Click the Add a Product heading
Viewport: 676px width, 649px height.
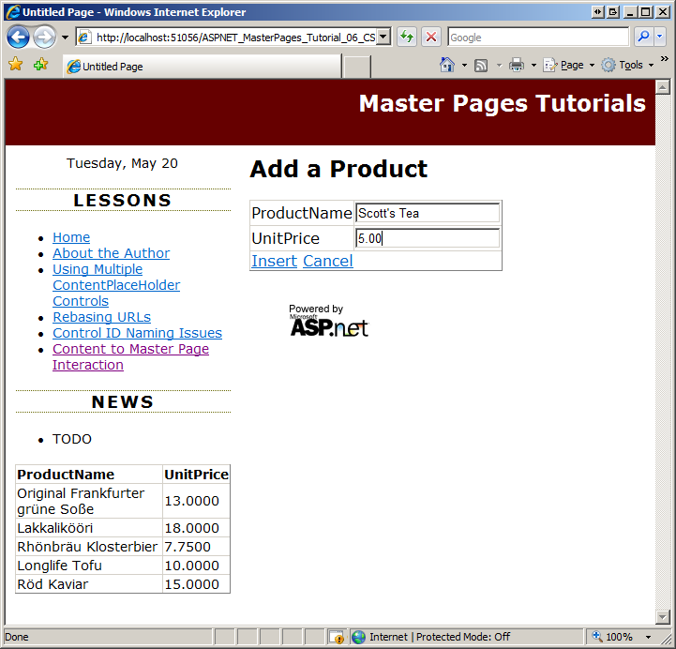[x=338, y=169]
